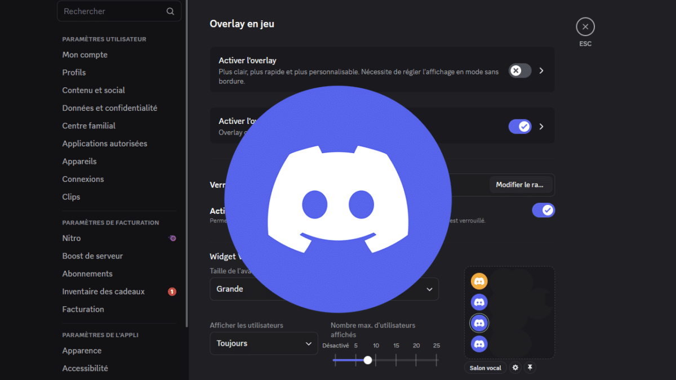
Task: Click the sidebar vertical scrollbar
Action: [x=186, y=163]
